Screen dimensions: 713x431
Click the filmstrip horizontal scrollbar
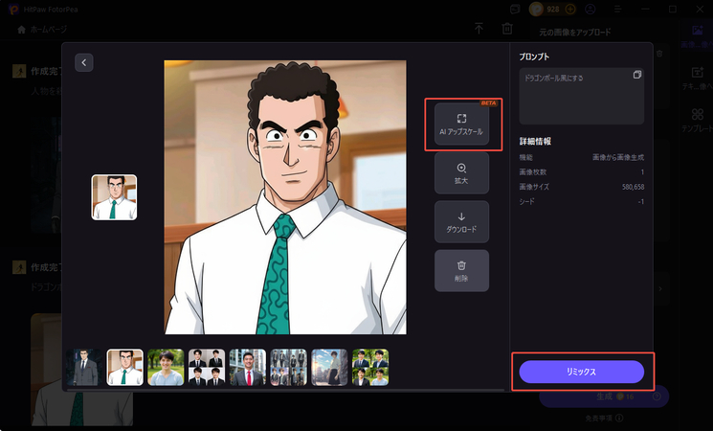[x=285, y=390]
